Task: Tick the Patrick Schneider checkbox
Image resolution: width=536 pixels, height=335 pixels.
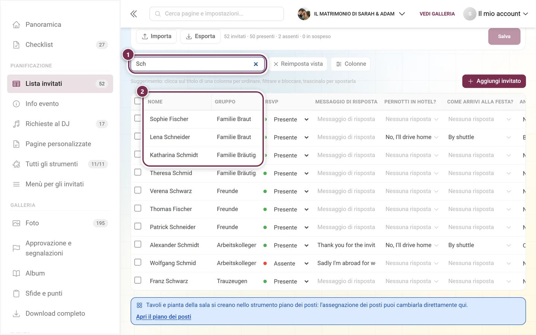Action: point(138,226)
